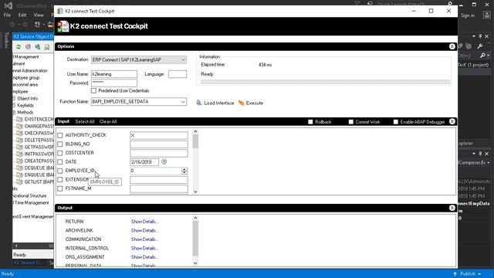Select CHECKPASSWORD method icon in tree
Screen dimensions: 494x278
tap(19, 134)
